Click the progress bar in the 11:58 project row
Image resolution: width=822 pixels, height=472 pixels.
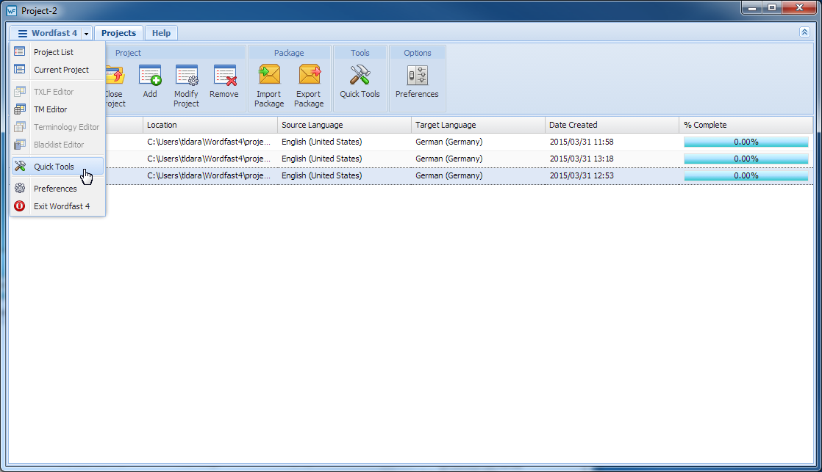pyautogui.click(x=746, y=142)
